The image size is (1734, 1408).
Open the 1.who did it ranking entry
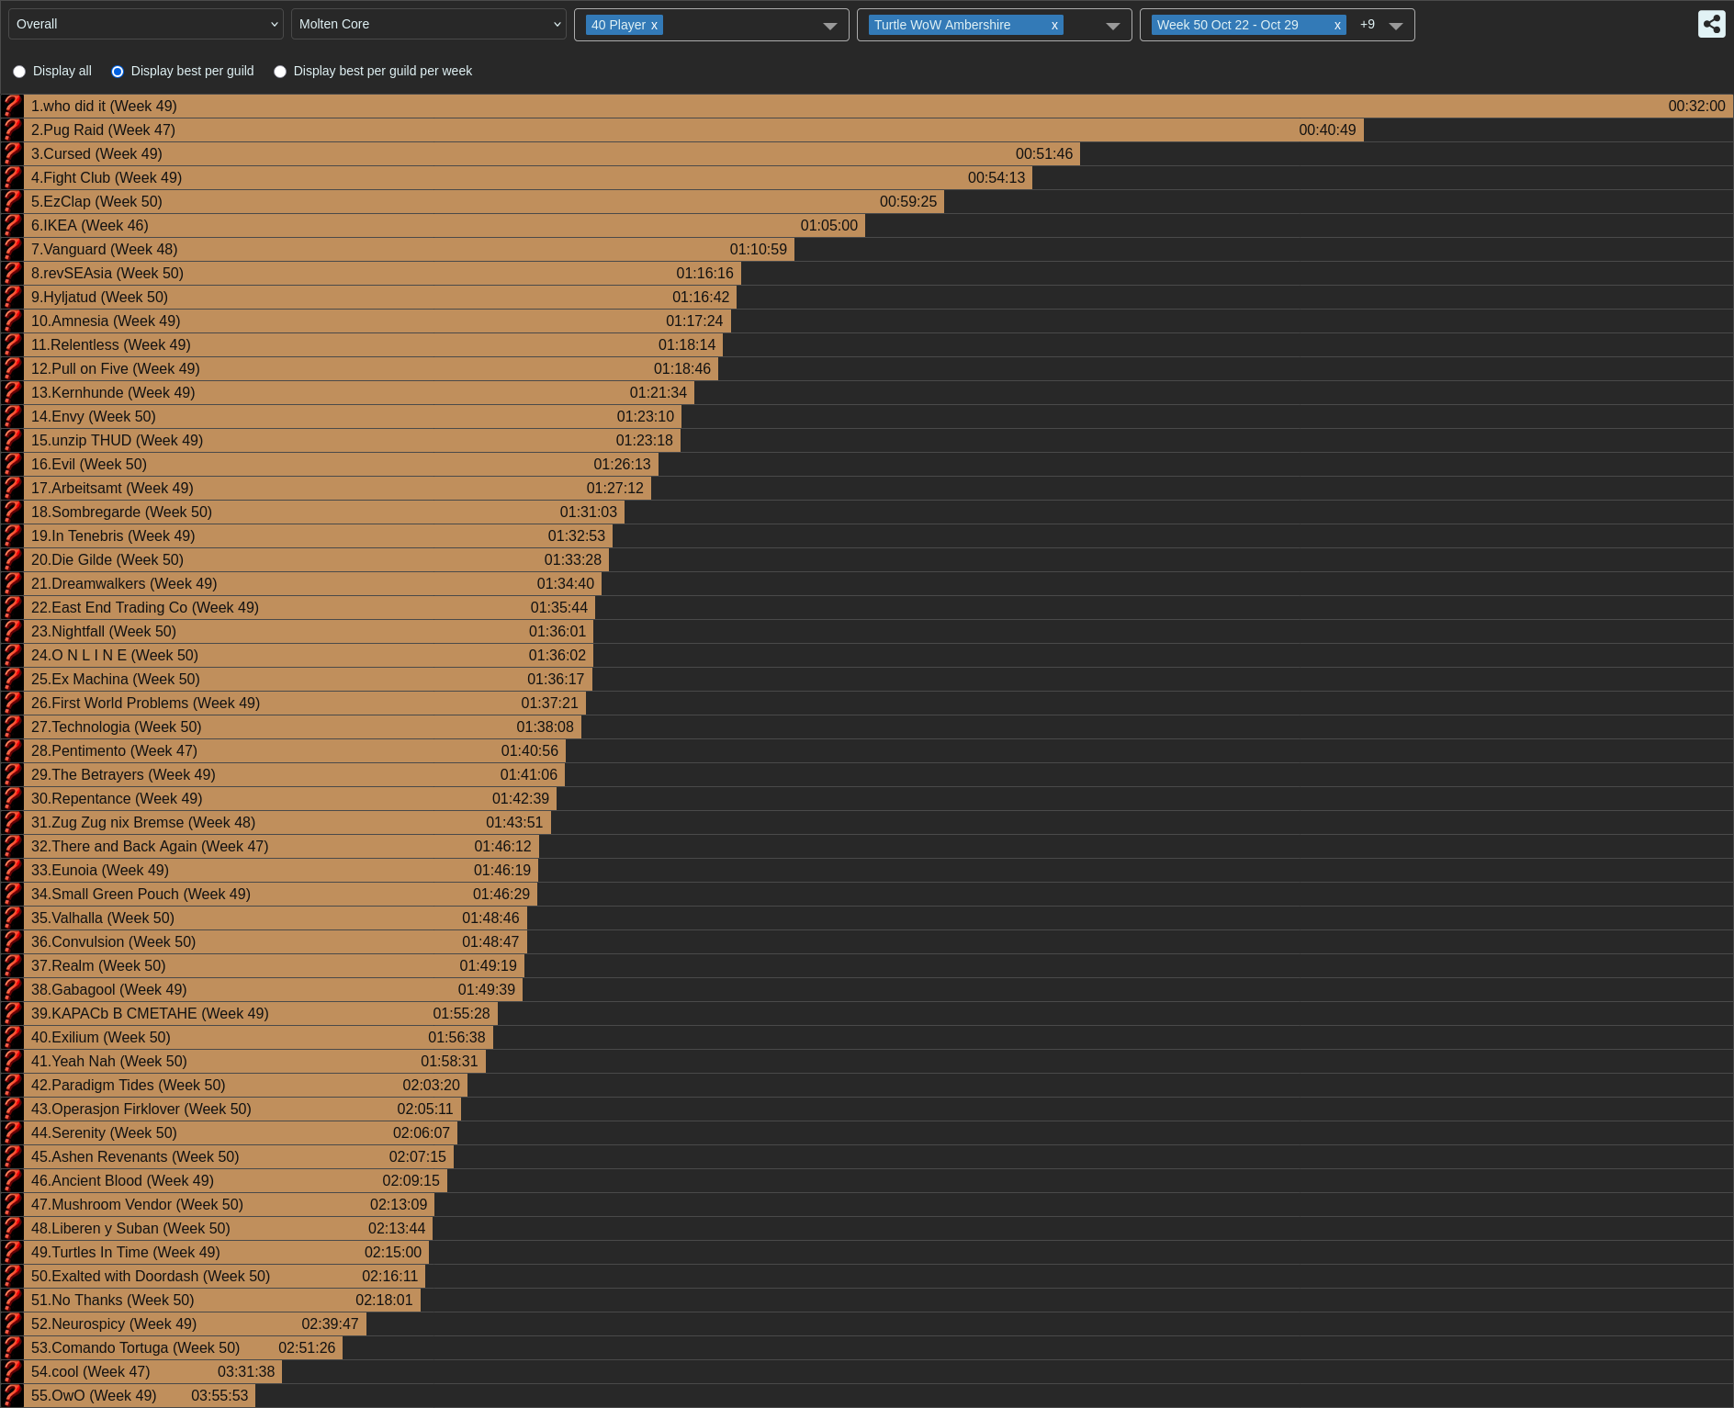pos(104,106)
